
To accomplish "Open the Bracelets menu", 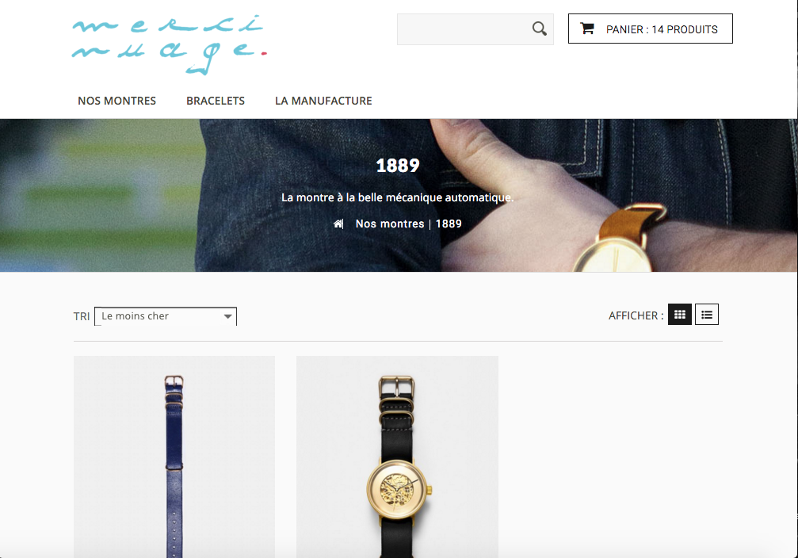I will click(x=216, y=101).
